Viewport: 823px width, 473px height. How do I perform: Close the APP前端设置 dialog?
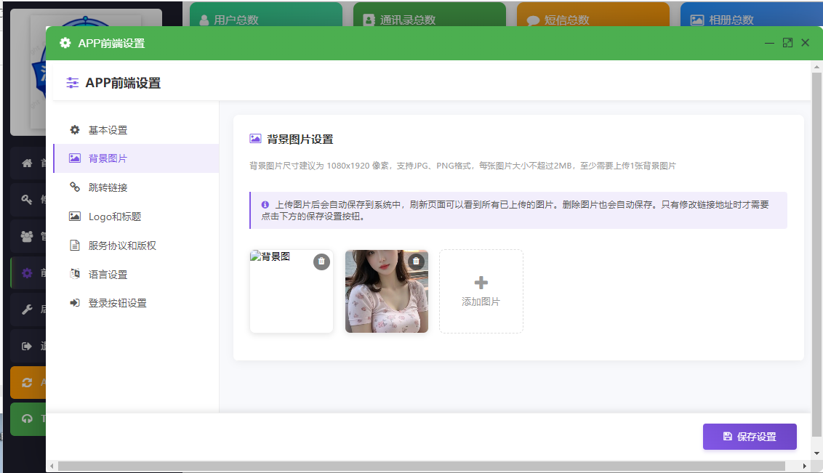tap(805, 43)
